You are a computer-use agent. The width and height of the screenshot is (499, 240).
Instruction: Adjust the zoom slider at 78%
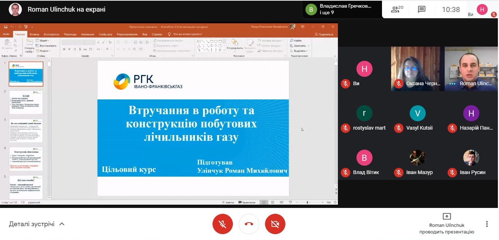307,202
